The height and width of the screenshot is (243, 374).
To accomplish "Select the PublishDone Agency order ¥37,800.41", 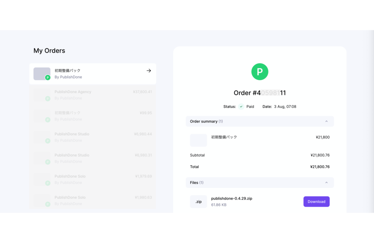I will click(x=92, y=95).
